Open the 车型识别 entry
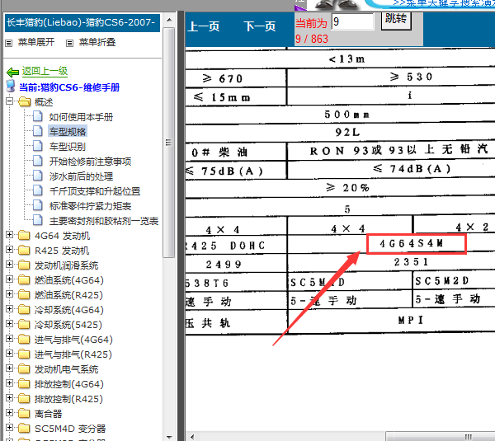 point(68,147)
